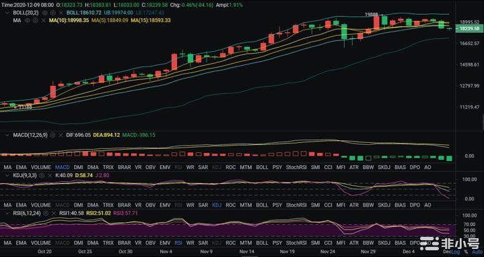The image size is (484, 257).
Task: Collapse the KDJ(9,3,3) panel chevron
Action: click(x=7, y=175)
